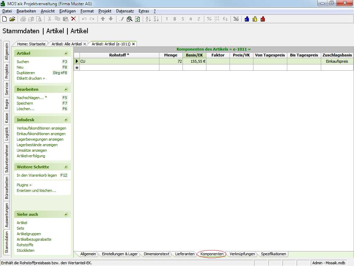Open the Einfügen menu
The height and width of the screenshot is (266, 354).
pos(67,11)
